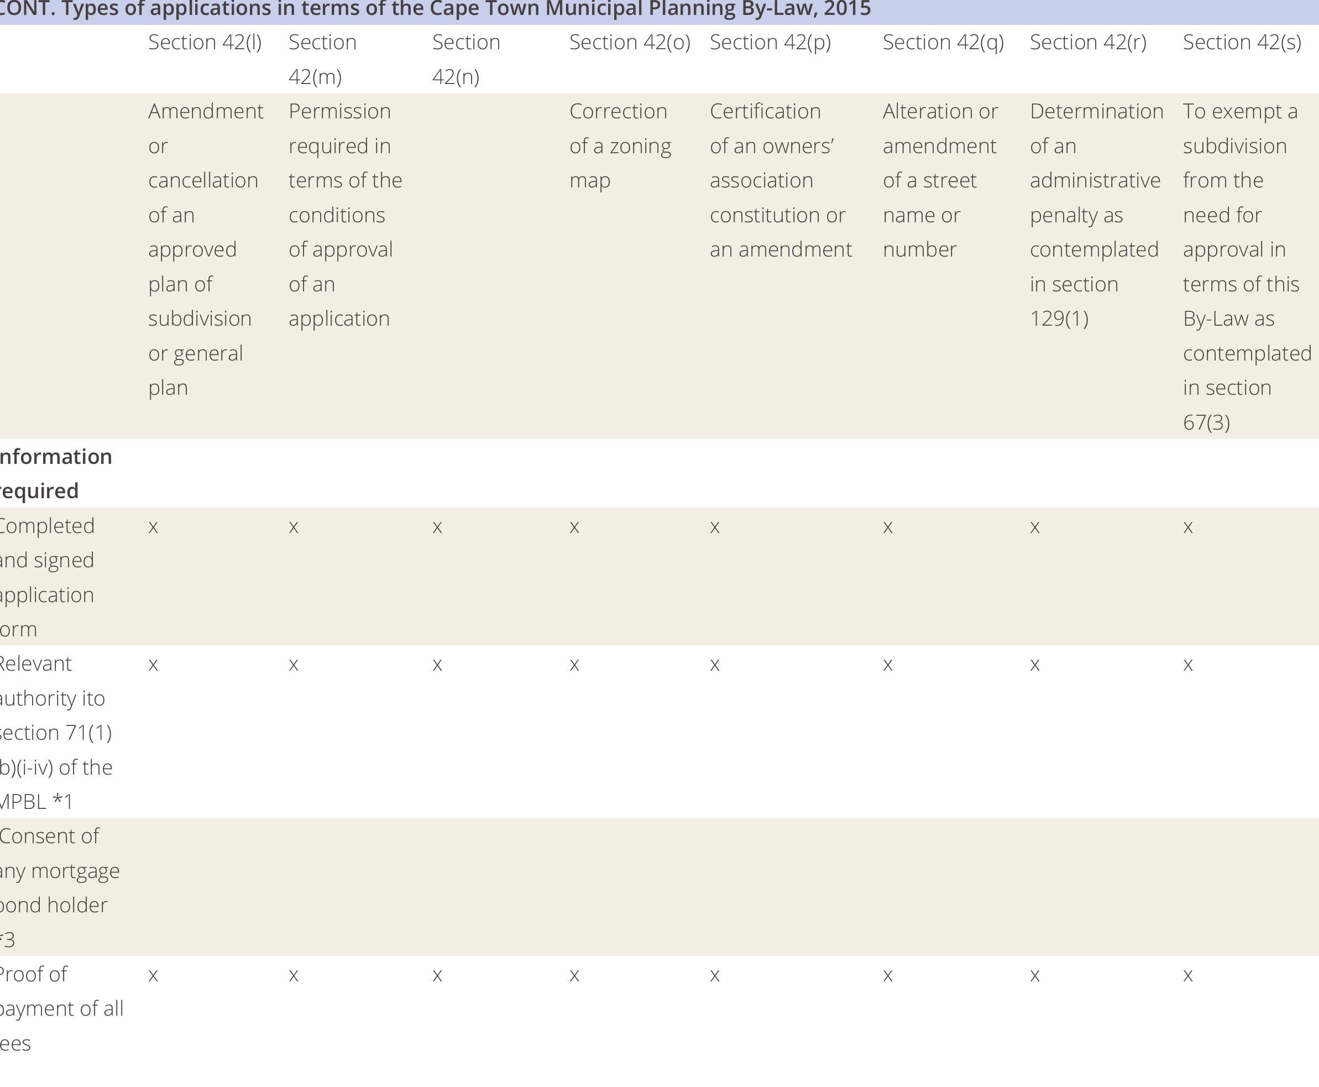The height and width of the screenshot is (1087, 1319).
Task: Click 'Consent of any mortgage bond holder' label
Action: tap(56, 887)
